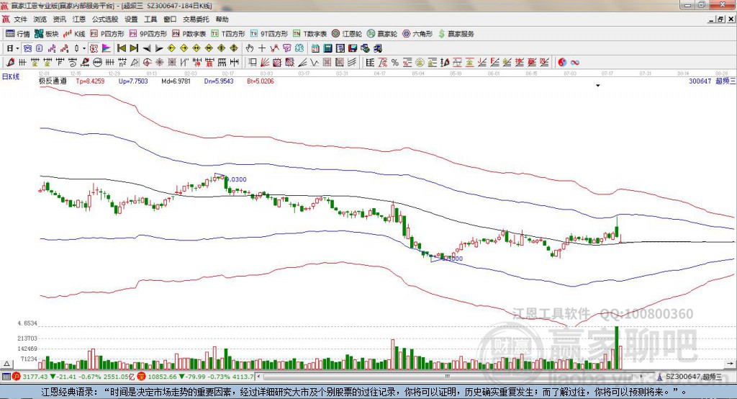Screen dimensions: 737x399
Task: Open the 六角形 hexagon tool
Action: tap(417, 34)
